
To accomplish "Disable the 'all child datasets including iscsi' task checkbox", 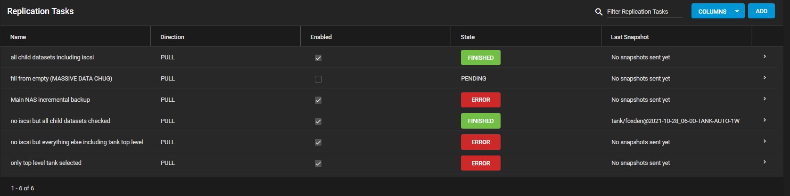I will pos(318,58).
